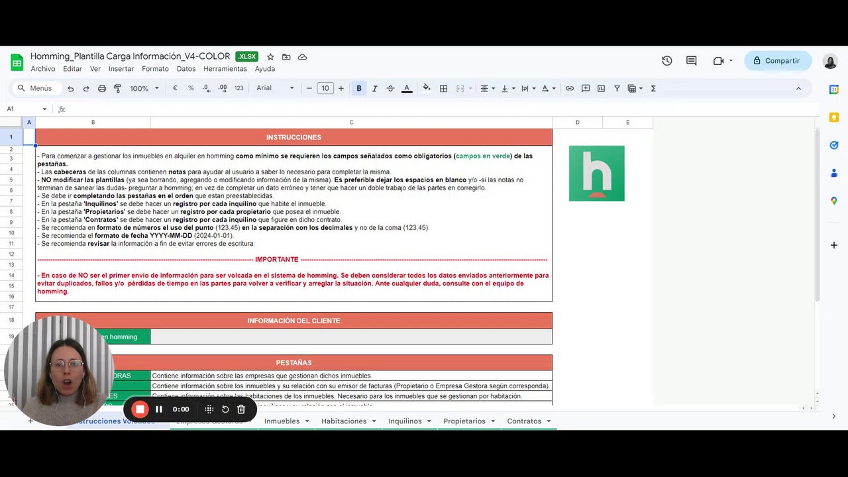The height and width of the screenshot is (477, 848).
Task: Open the name box dropdown arrow
Action: (44, 109)
